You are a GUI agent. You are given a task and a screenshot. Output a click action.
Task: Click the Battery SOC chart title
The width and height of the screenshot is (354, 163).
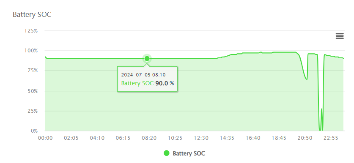(32, 14)
